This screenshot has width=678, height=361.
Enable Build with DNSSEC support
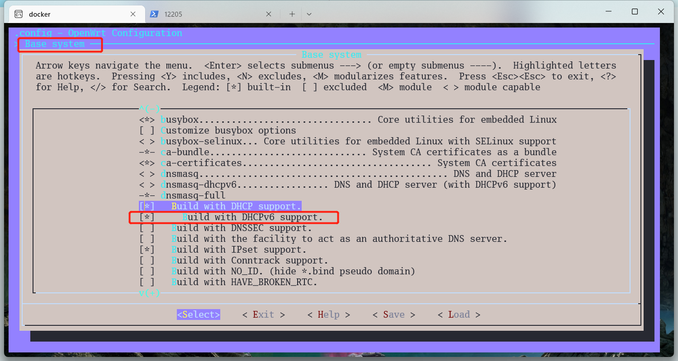pyautogui.click(x=147, y=228)
